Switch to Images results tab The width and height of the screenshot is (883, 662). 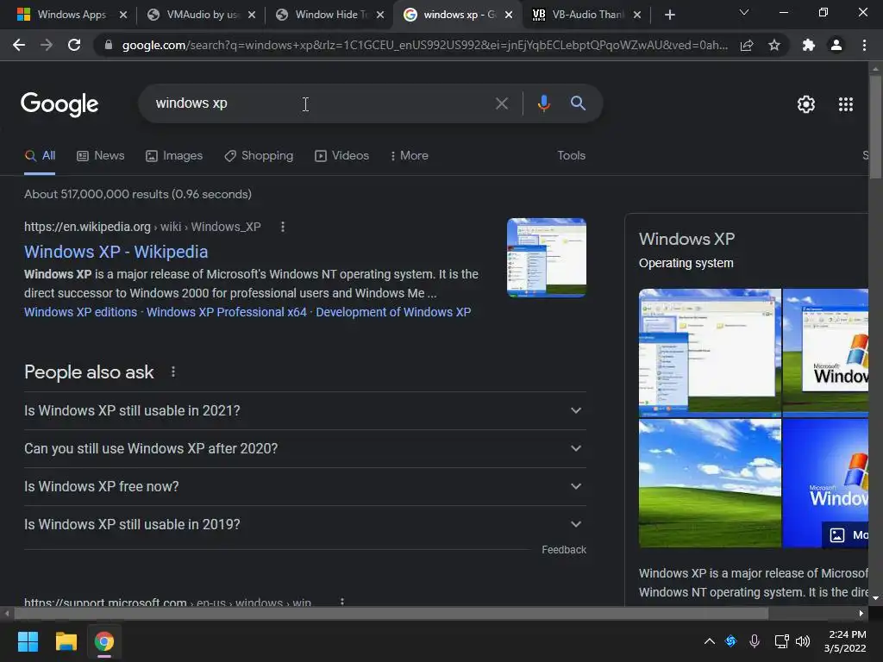(174, 156)
